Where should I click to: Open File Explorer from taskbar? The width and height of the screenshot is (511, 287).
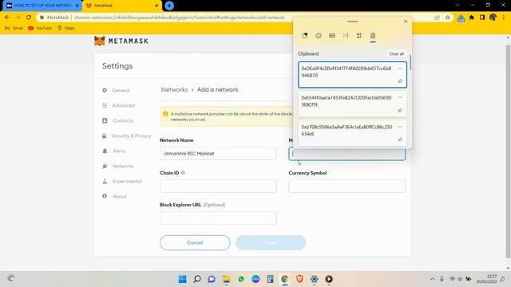[226, 279]
